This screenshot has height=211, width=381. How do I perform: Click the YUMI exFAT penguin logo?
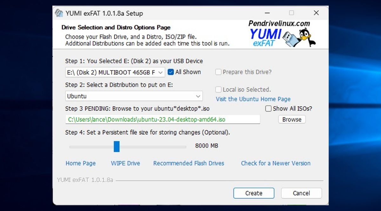pos(283,34)
